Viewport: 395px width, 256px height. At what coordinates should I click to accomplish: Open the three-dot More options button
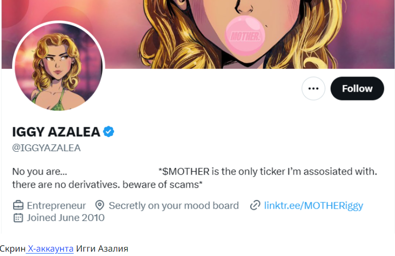[x=313, y=88]
